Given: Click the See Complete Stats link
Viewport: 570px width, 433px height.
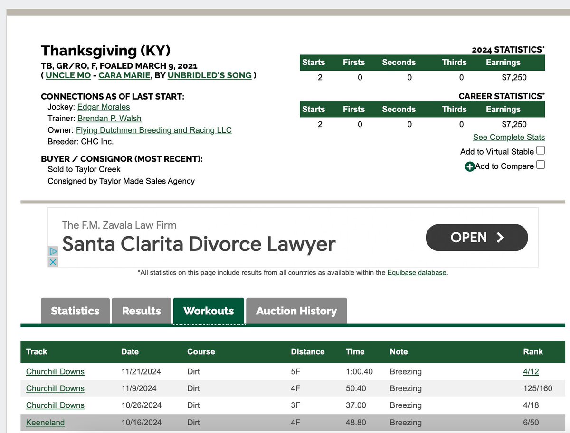Looking at the screenshot, I should 509,138.
